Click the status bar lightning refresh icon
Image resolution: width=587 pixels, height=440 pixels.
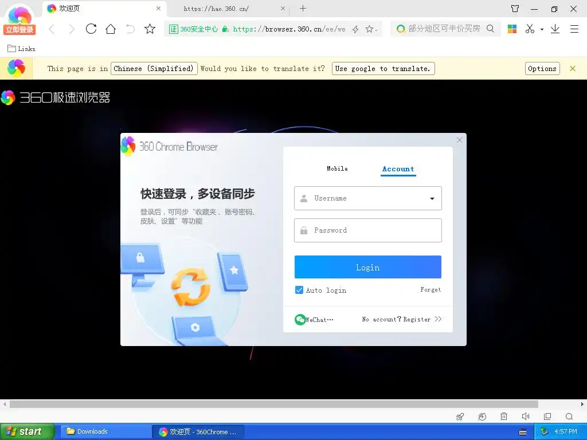482,417
